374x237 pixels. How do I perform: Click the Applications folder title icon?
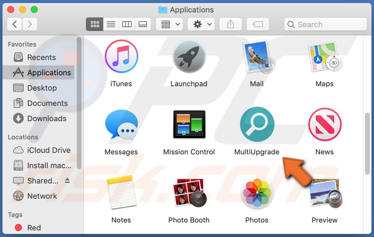tap(163, 10)
